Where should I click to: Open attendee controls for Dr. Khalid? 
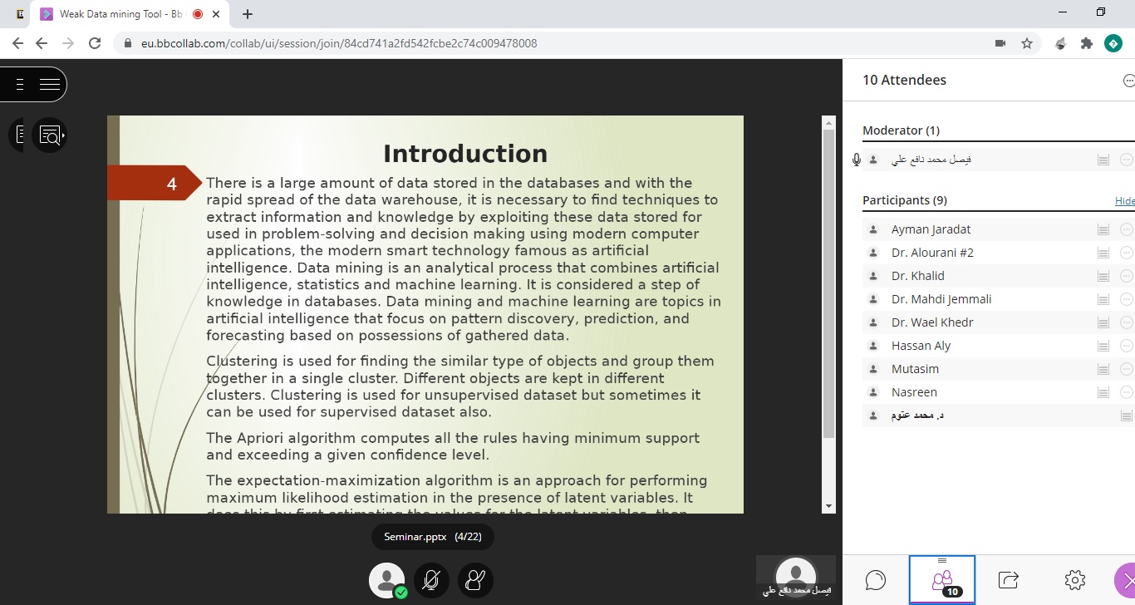1127,276
